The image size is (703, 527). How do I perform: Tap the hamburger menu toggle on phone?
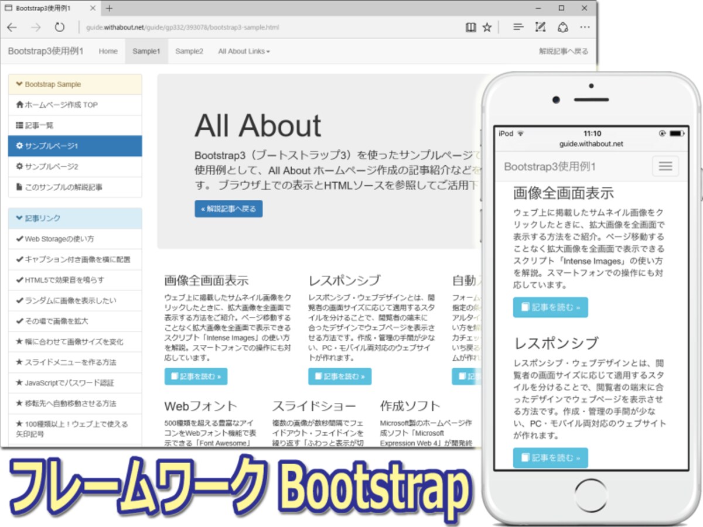(x=666, y=166)
